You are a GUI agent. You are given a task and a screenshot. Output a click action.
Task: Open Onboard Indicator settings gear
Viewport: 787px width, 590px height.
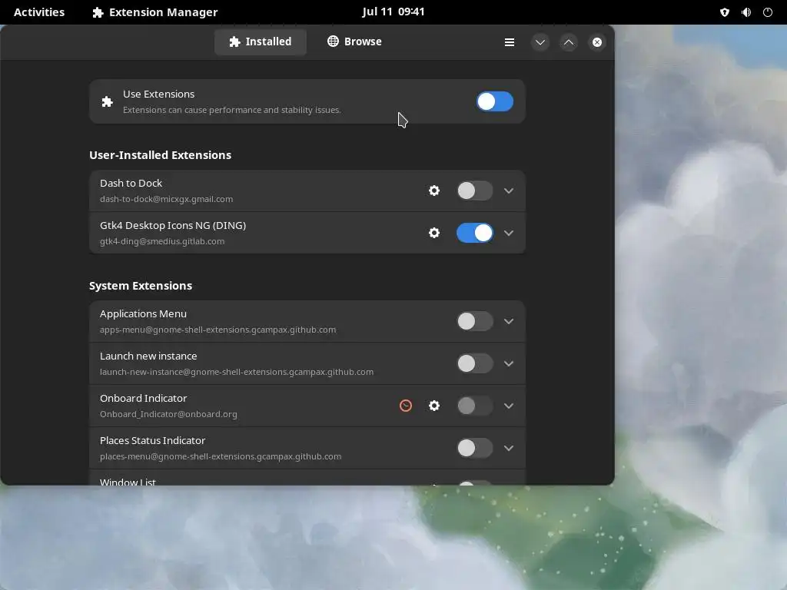click(434, 406)
